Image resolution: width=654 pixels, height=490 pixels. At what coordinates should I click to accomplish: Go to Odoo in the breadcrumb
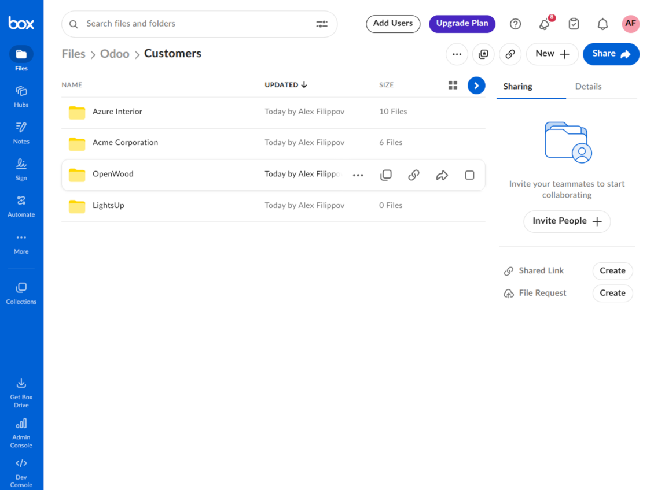coord(115,54)
